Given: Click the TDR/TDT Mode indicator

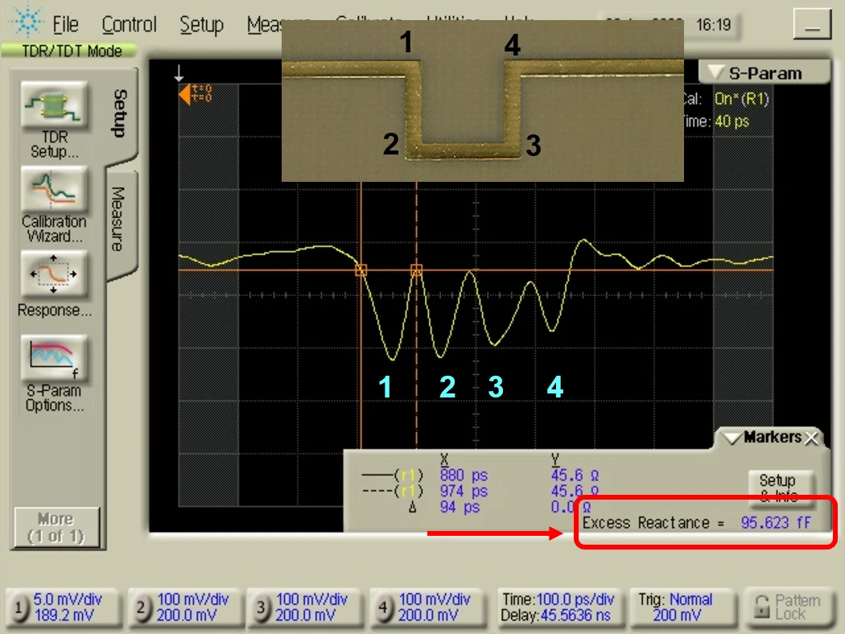Looking at the screenshot, I should (x=69, y=51).
